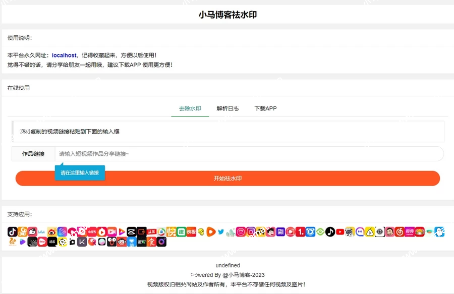Click the Weibo app icon
Image resolution: width=454 pixels, height=294 pixels.
click(x=52, y=232)
